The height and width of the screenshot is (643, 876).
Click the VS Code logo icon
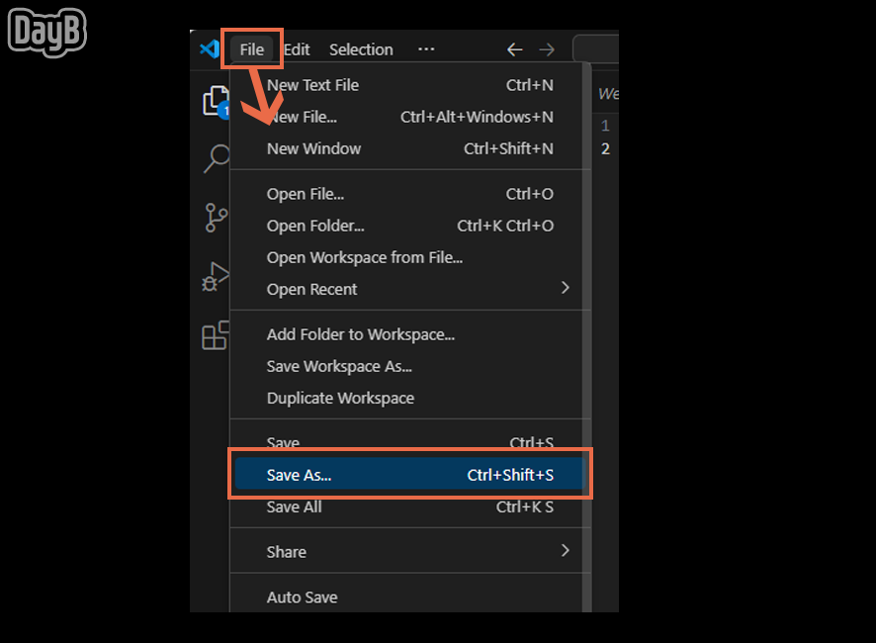point(210,47)
